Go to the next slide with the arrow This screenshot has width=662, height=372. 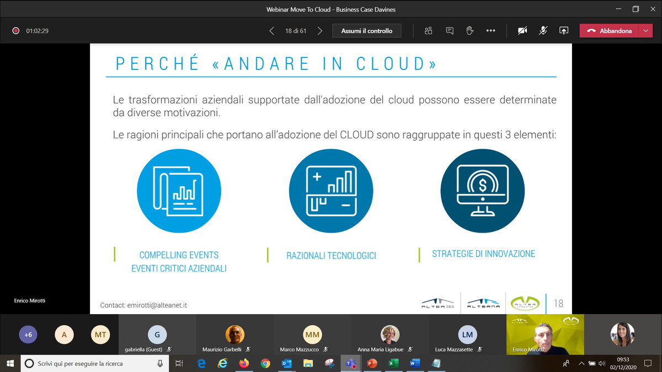(319, 30)
